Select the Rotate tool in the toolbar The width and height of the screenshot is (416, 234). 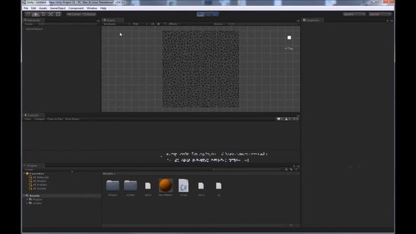pos(44,14)
